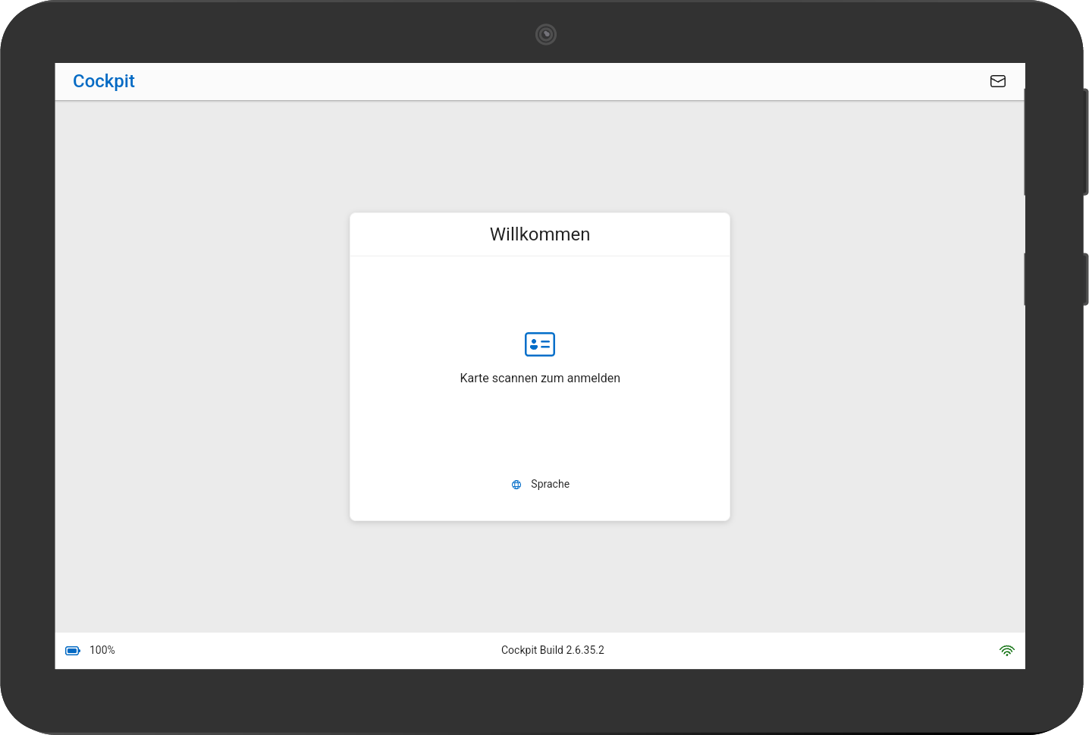Click the 'Karte scannen zum anmelden' text
Viewport: 1089px width, 735px height.
(539, 378)
